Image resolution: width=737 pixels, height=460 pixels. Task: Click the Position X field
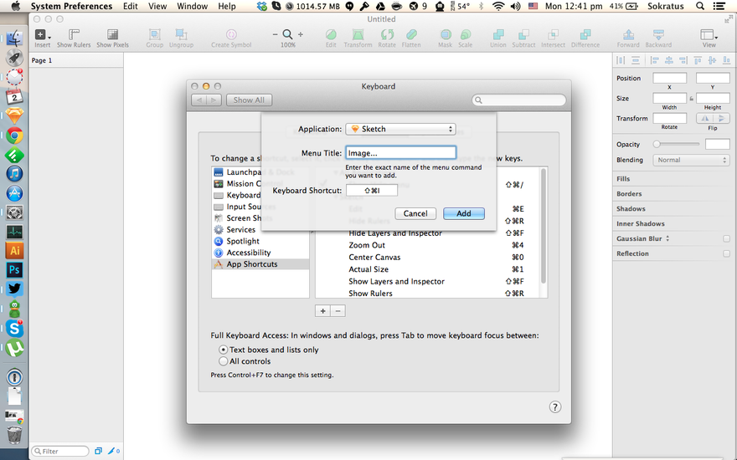(x=669, y=78)
